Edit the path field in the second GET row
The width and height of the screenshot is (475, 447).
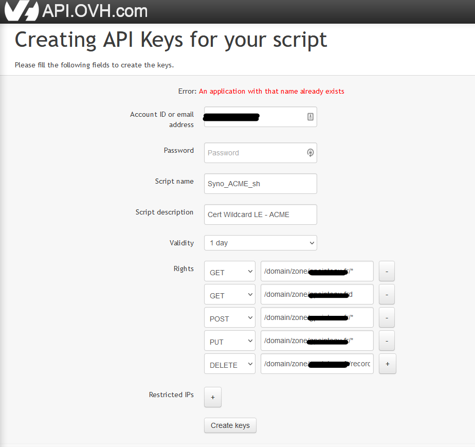pos(317,294)
